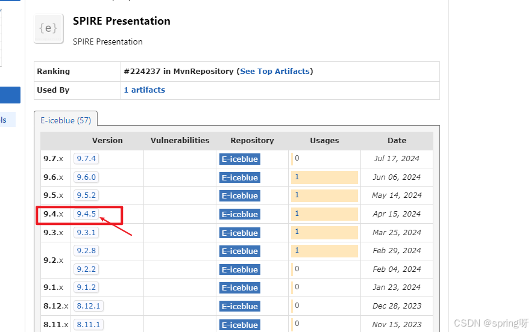Click E-iceblue repository badge for 9.7.4
The width and height of the screenshot is (531, 332).
(240, 159)
